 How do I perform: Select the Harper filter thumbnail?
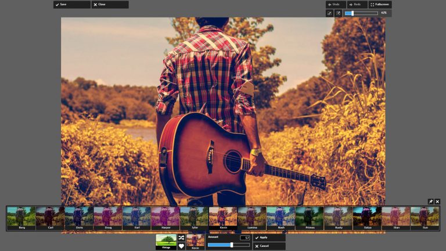(166, 218)
